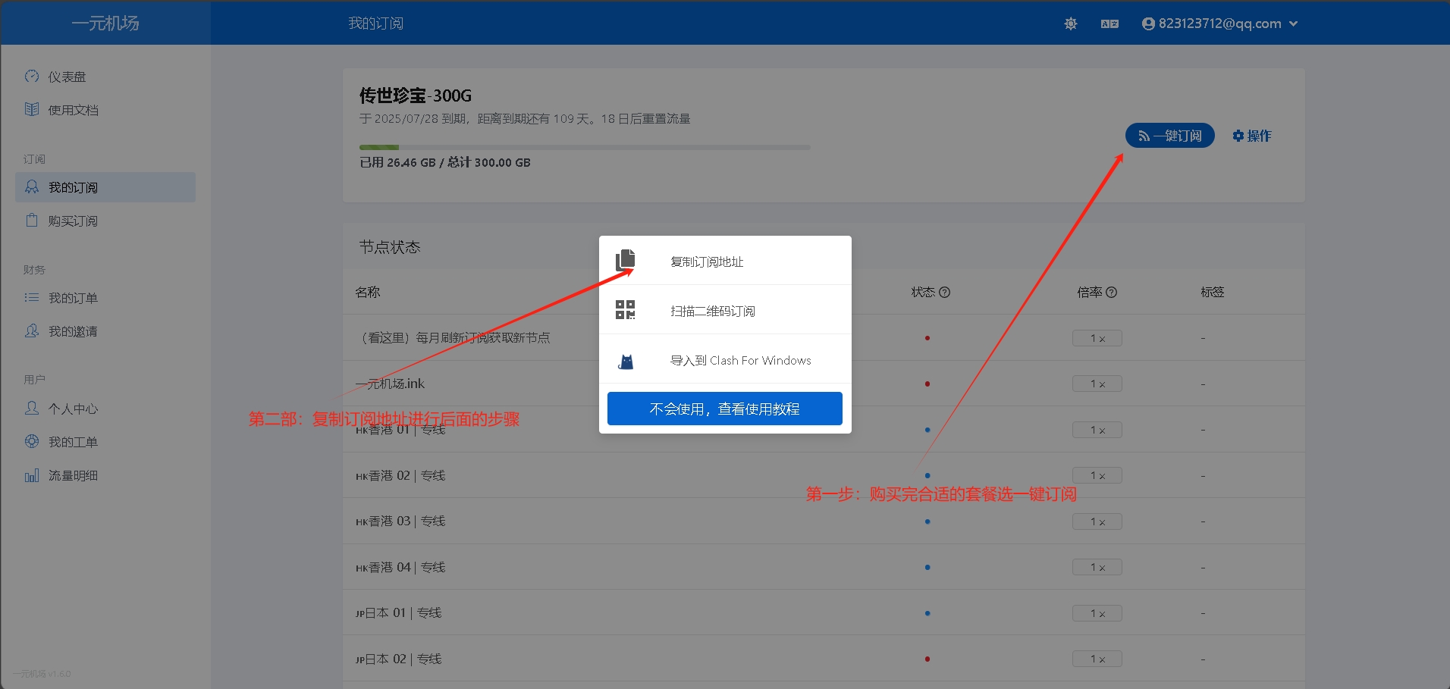The height and width of the screenshot is (689, 1450).
Task: Toggle the dark mode sun icon
Action: point(1069,23)
